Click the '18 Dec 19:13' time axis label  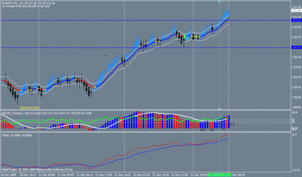point(28,175)
